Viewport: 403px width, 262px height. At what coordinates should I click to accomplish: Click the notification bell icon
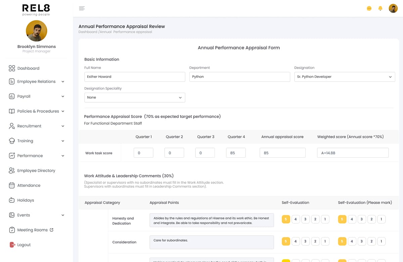tap(380, 8)
